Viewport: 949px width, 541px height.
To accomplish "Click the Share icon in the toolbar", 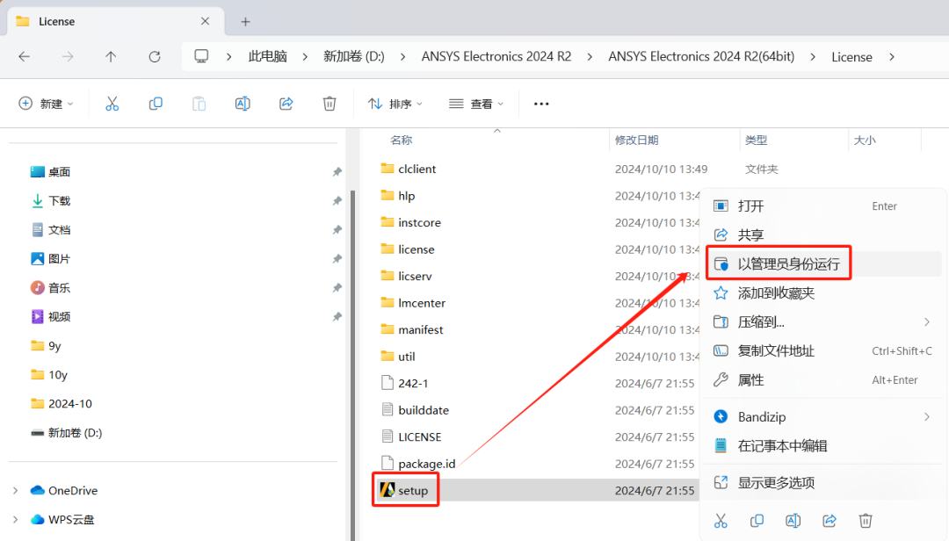I will (286, 105).
